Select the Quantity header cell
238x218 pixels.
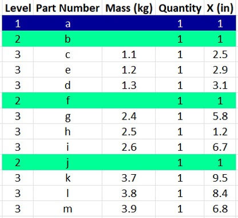pyautogui.click(x=180, y=8)
